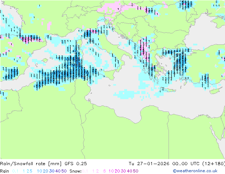The height and width of the screenshot is (174, 225).
Task: Choose the Snow legend value 2
Action: pos(98,171)
